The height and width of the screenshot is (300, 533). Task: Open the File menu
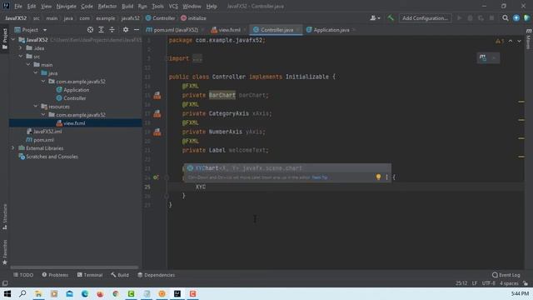tap(18, 6)
